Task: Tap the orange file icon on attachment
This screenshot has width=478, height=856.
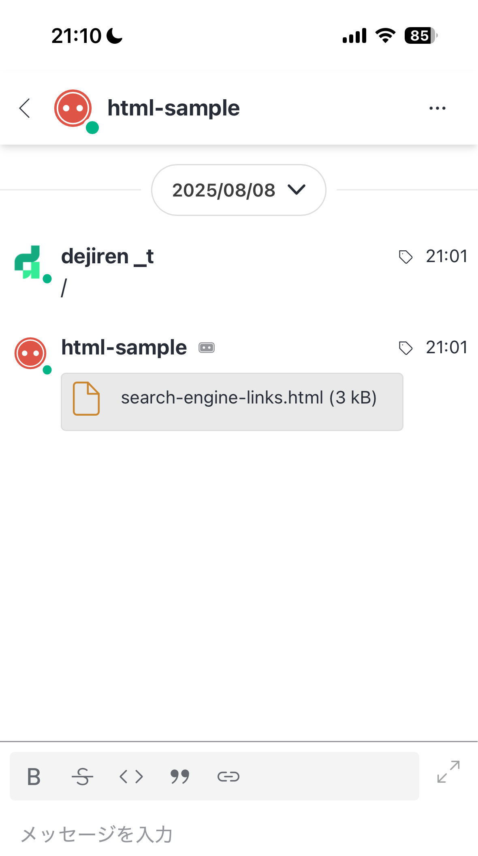Action: click(86, 399)
